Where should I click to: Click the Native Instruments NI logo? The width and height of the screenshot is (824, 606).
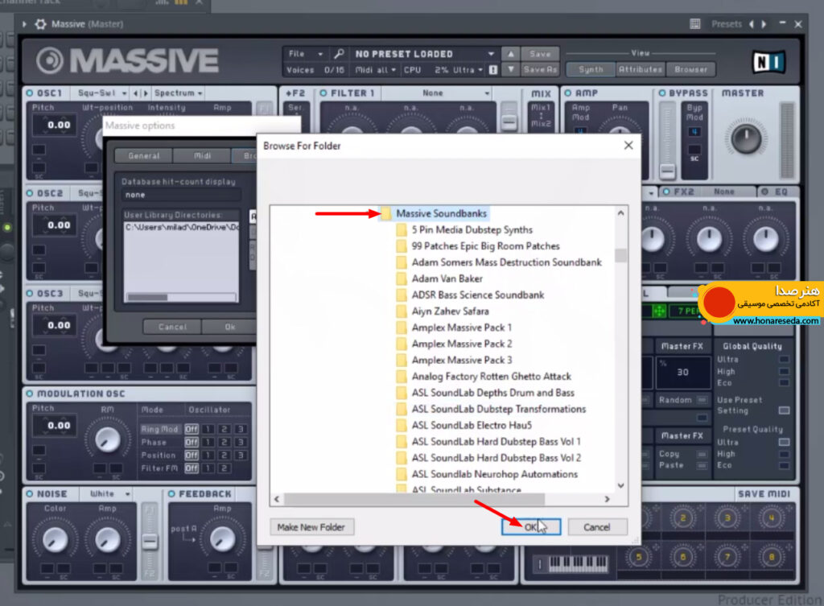(x=768, y=62)
